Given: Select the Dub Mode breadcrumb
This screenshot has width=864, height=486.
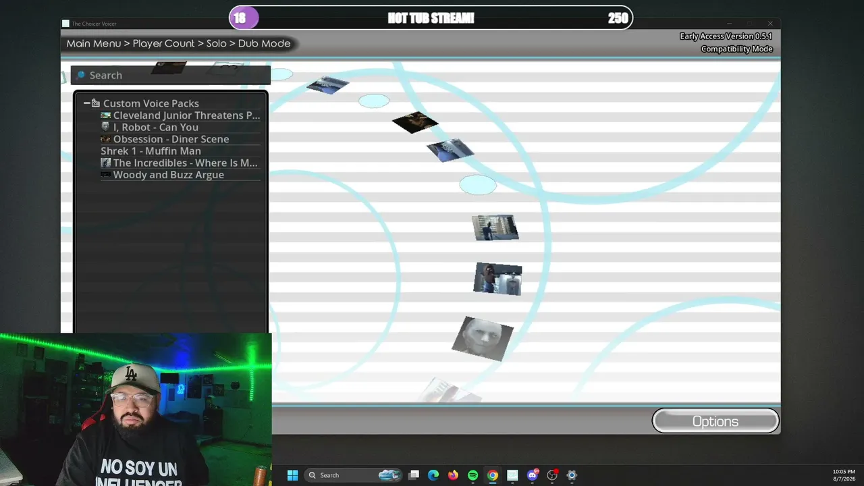Looking at the screenshot, I should click(264, 43).
